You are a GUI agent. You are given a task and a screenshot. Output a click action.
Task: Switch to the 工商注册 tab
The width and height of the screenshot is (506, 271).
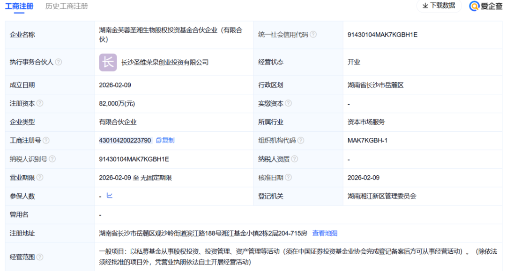click(x=19, y=6)
